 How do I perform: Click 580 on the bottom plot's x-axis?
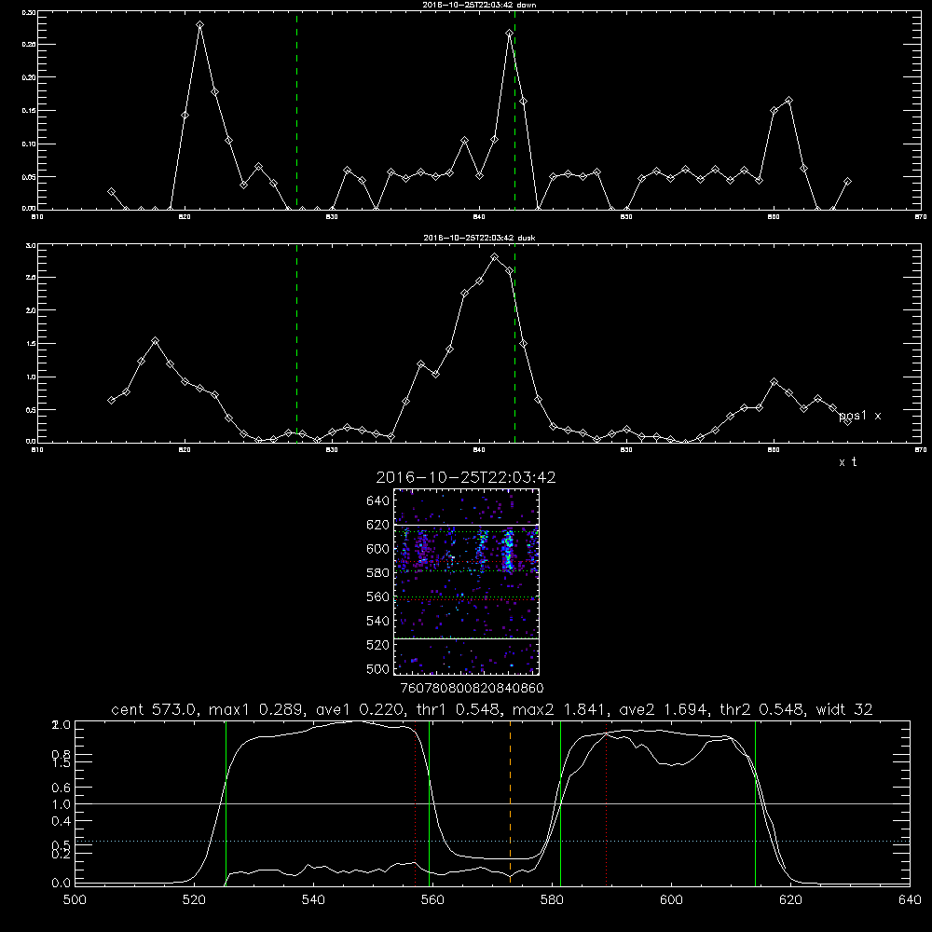[x=552, y=900]
